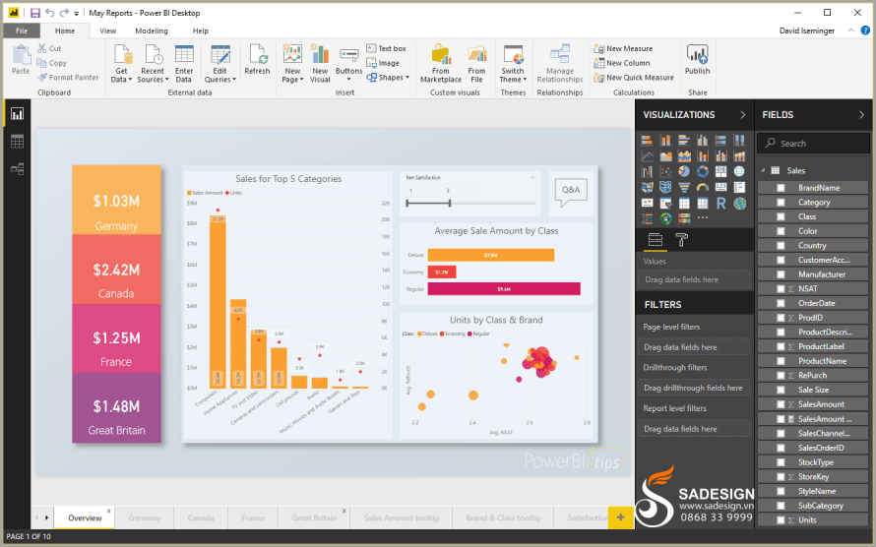Go to the Germany page tab

(x=144, y=517)
